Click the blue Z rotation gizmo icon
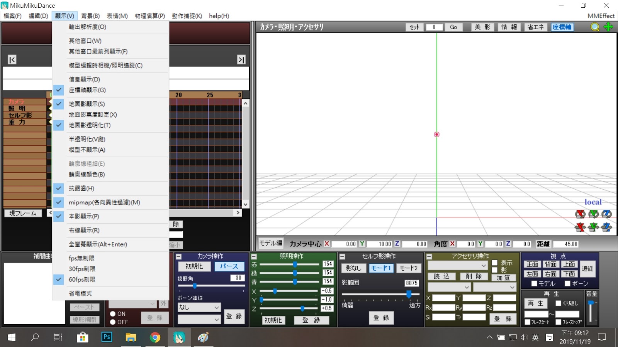Screen dimensions: 618x347 tap(606, 214)
